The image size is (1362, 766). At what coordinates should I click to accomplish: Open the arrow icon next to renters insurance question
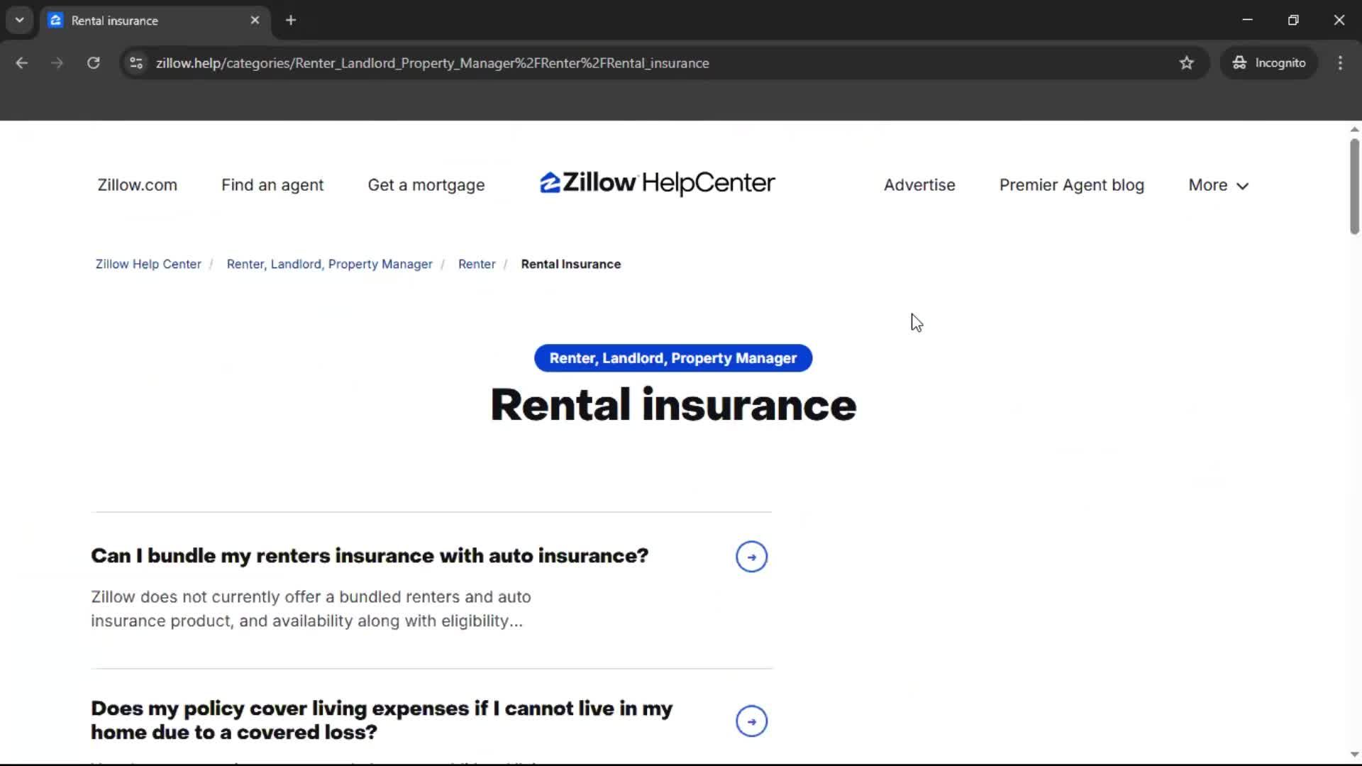pyautogui.click(x=751, y=556)
